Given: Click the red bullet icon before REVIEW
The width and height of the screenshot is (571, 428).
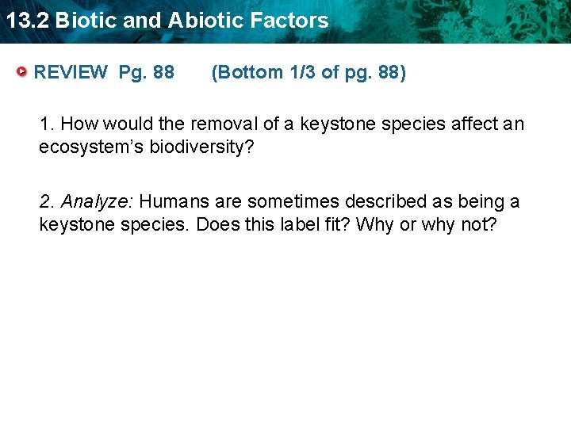Looking at the screenshot, I should coord(21,71).
